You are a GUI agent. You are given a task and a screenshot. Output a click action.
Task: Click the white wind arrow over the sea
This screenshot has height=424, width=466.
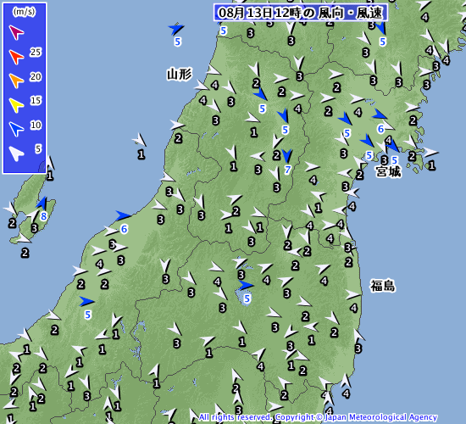click(x=140, y=140)
